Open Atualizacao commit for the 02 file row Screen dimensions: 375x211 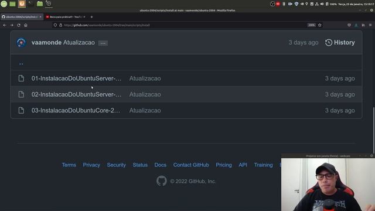(145, 94)
